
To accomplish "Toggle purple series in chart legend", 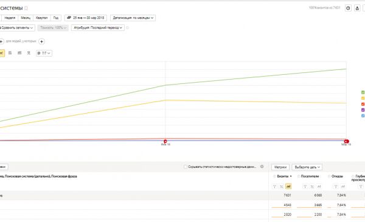I will [363, 110].
